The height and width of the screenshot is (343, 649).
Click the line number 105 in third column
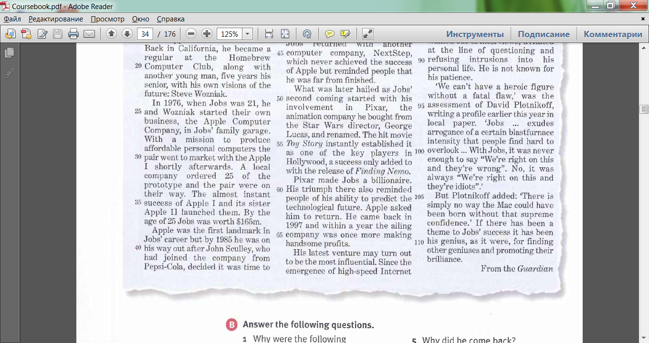point(419,197)
